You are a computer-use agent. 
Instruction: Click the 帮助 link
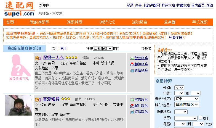[x=209, y=5]
